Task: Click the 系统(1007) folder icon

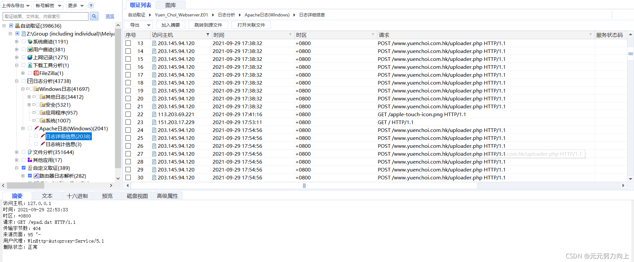Action: click(x=43, y=120)
